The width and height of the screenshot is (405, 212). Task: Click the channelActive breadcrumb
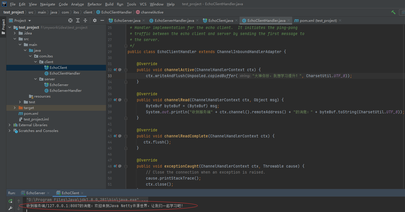point(150,12)
